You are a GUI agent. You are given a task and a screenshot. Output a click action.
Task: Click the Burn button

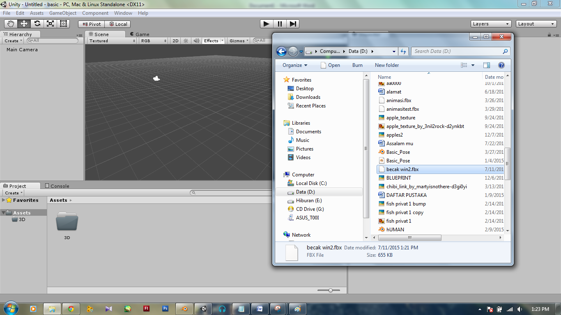(357, 65)
